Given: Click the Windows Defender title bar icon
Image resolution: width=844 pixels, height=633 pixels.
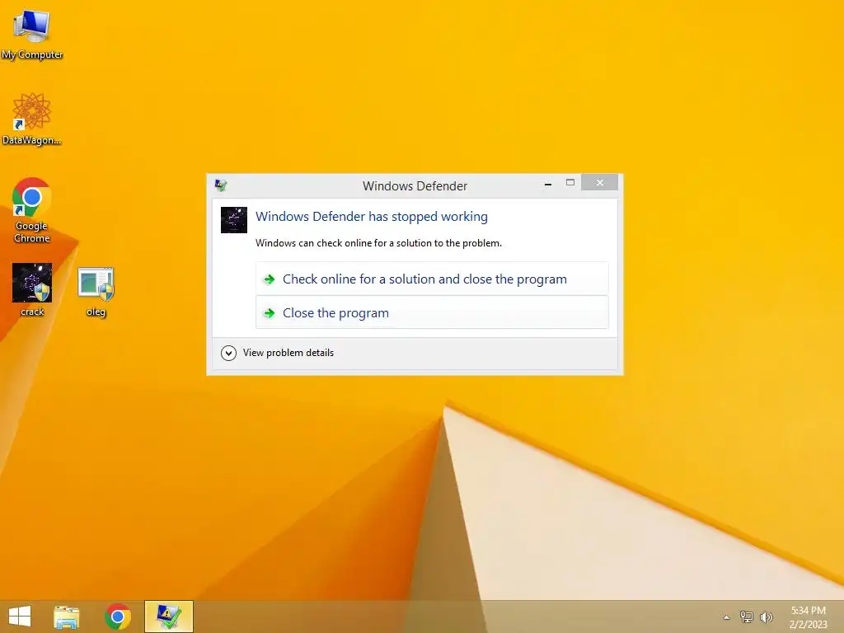Looking at the screenshot, I should tap(221, 185).
